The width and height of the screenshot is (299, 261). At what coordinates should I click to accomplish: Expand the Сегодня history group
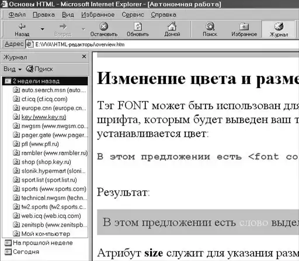click(x=22, y=252)
